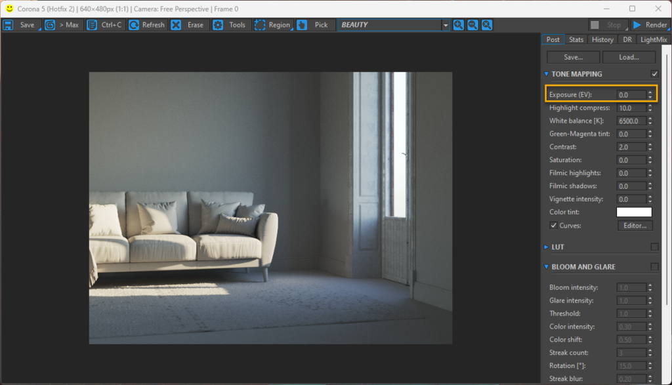
Task: Click the Region dashed-square icon
Action: 260,25
